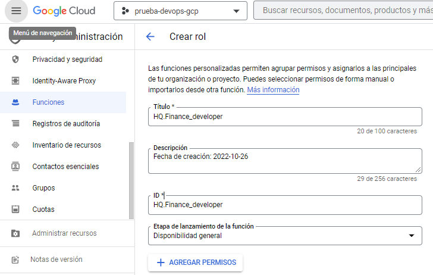Click the Inventario de recursos diamond icon

pyautogui.click(x=16, y=145)
